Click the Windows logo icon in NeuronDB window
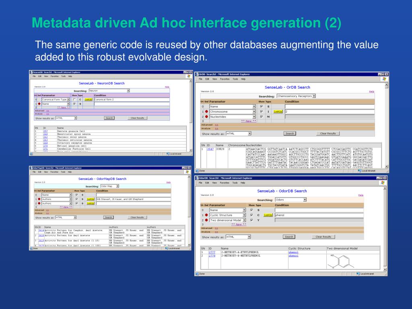The image size is (412, 309). pos(189,76)
